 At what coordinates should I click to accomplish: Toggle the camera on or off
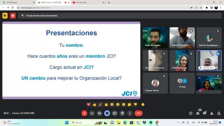92,113
